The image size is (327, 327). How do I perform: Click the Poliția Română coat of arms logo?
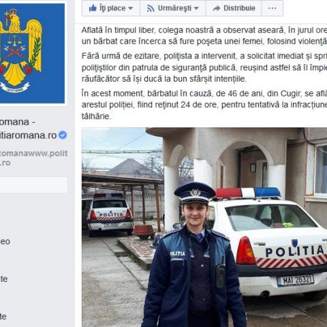tap(32, 53)
